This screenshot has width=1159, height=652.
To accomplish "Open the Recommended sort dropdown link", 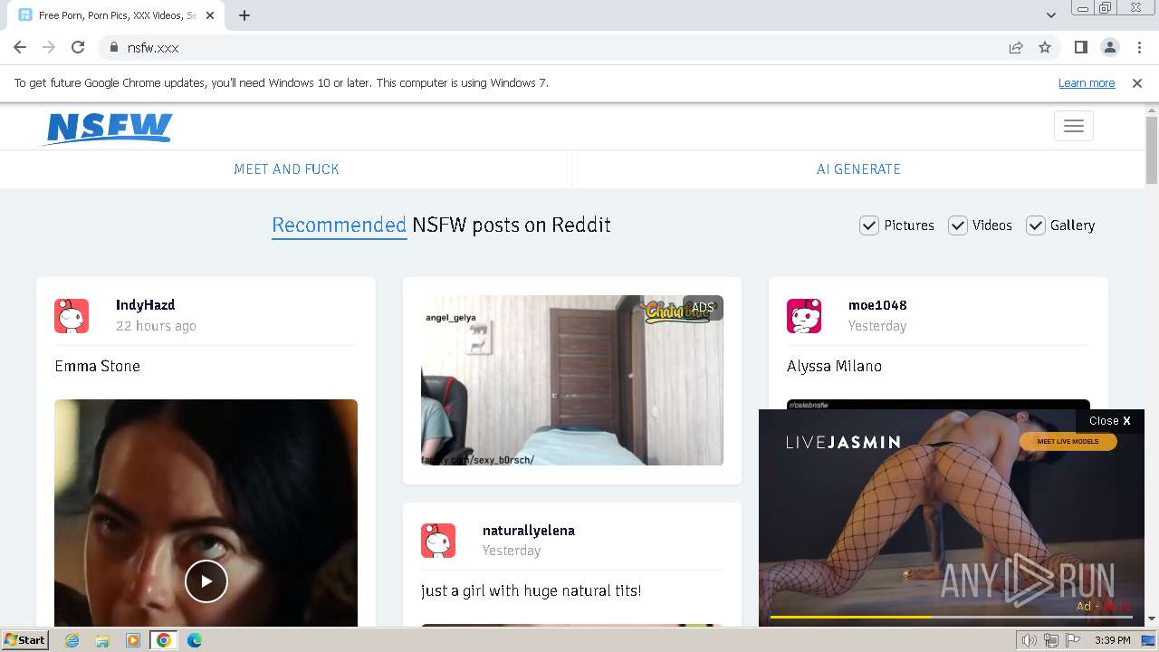I will [339, 225].
